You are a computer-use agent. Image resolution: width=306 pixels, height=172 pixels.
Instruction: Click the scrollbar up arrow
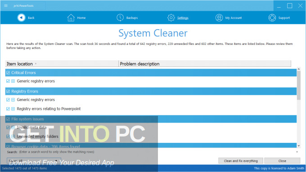pos(299,69)
